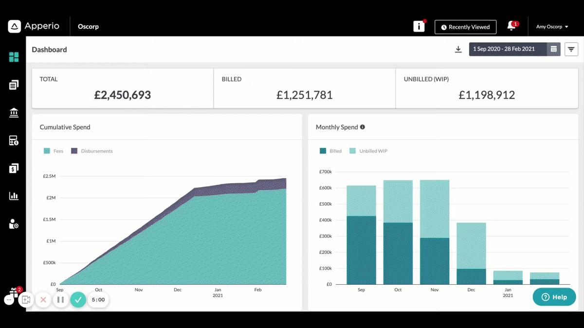
Task: Open the dollar invoices icon in sidebar
Action: click(x=14, y=169)
